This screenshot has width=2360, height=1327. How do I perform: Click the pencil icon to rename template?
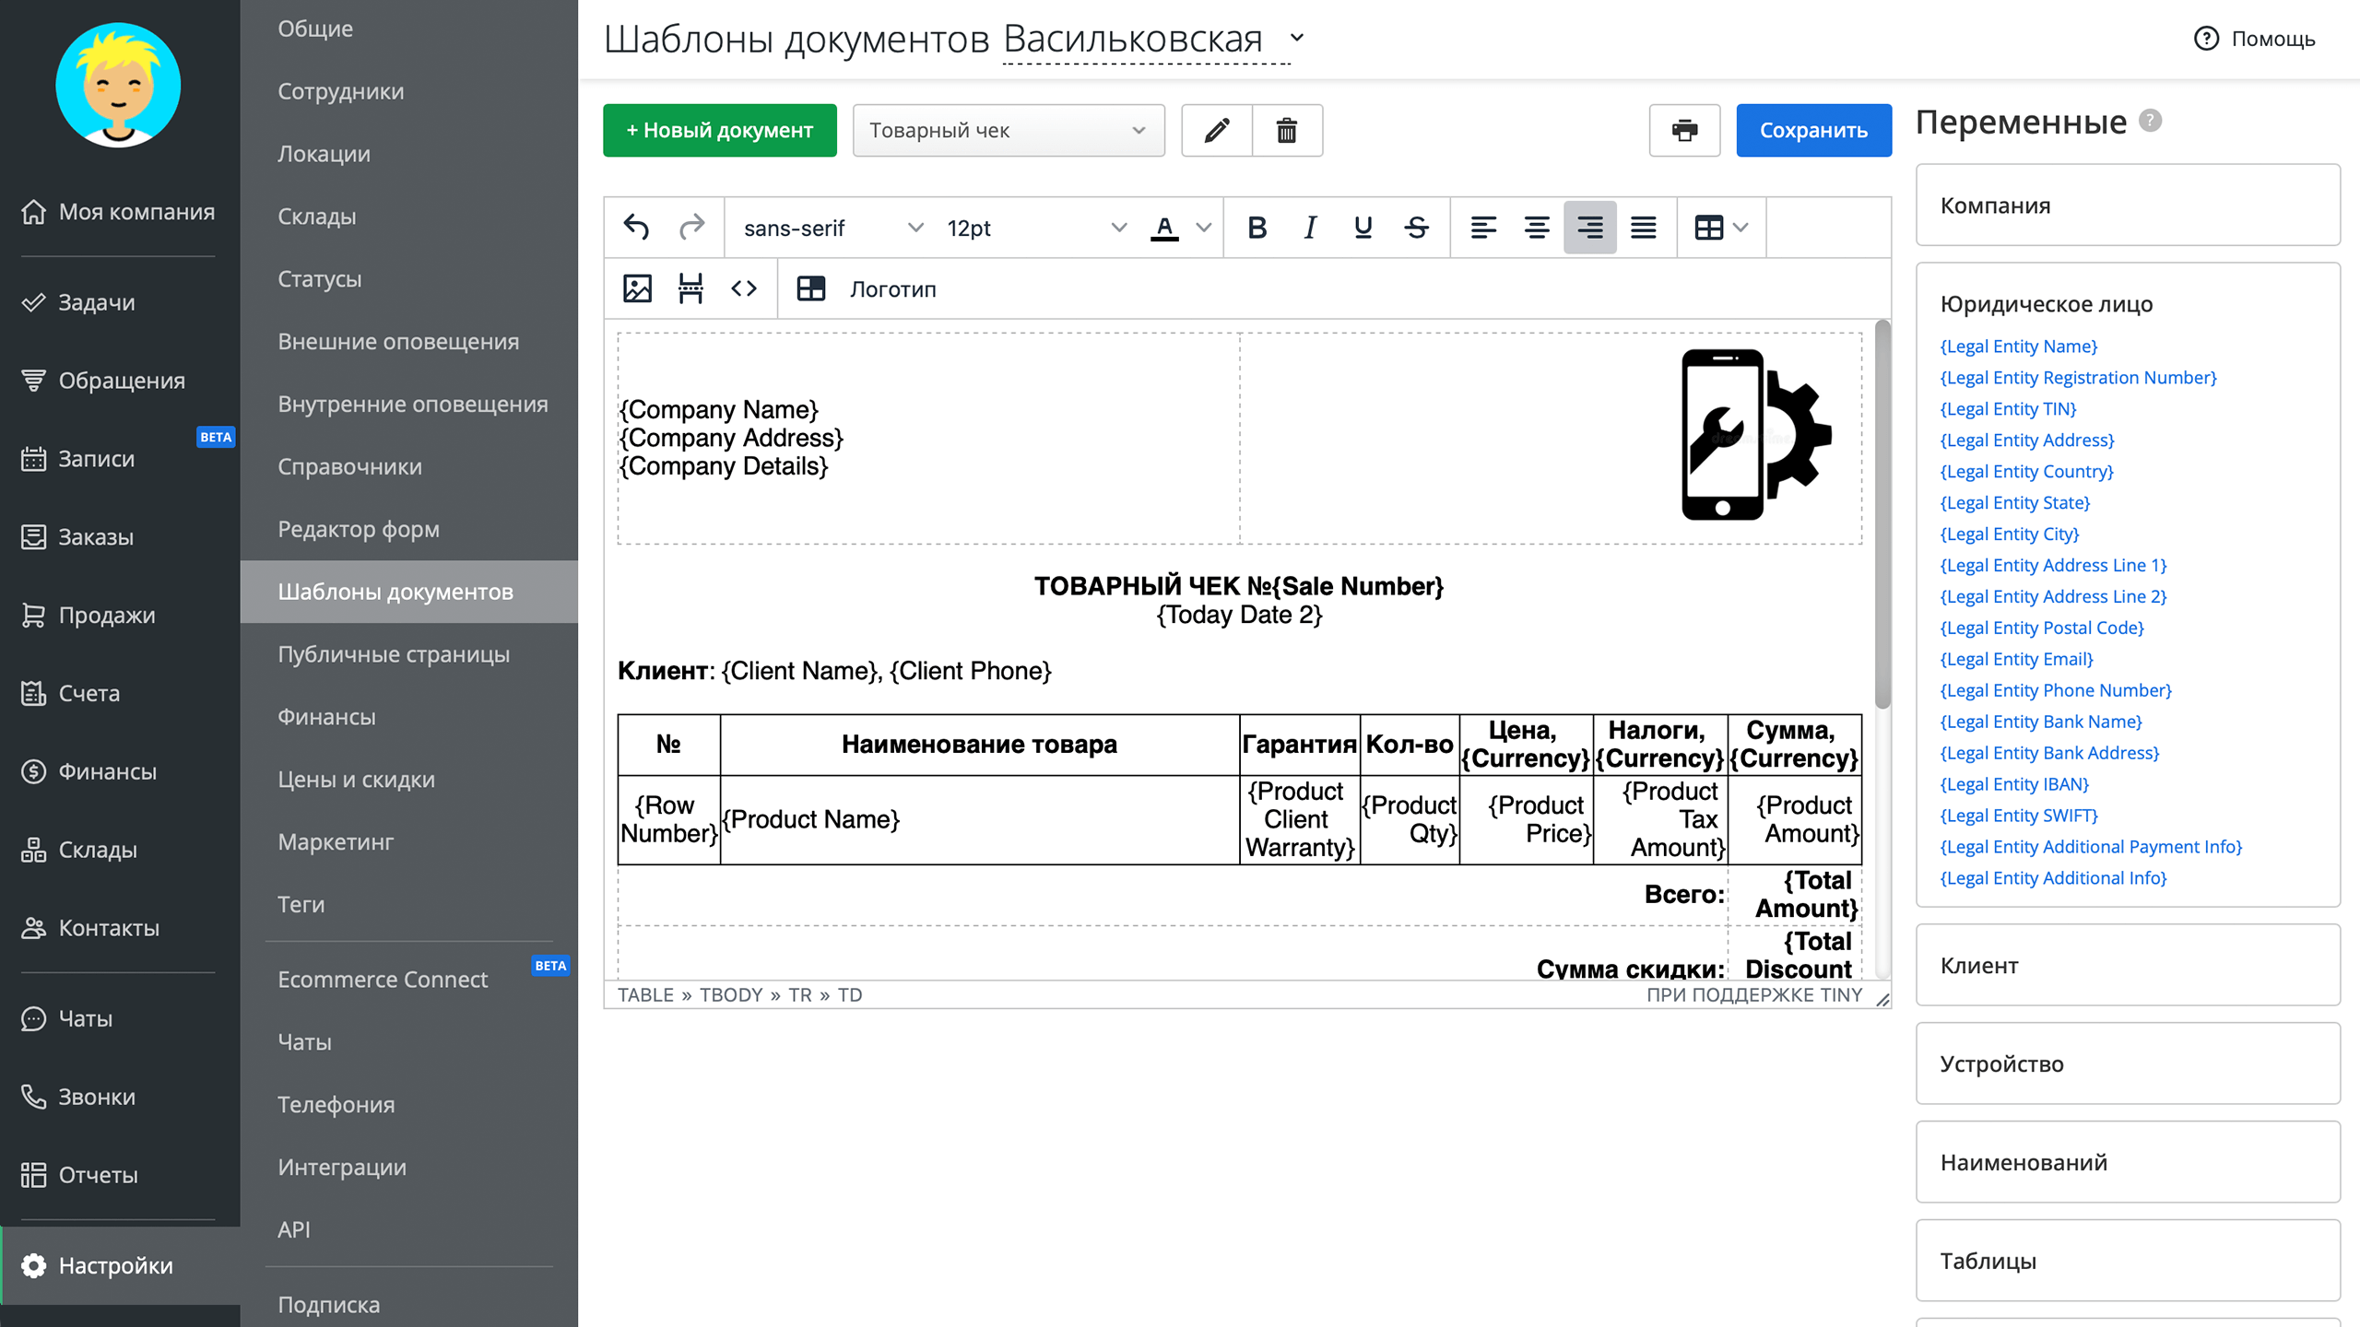coord(1217,130)
